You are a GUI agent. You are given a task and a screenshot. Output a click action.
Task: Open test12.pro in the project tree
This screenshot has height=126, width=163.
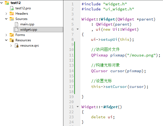23,8
